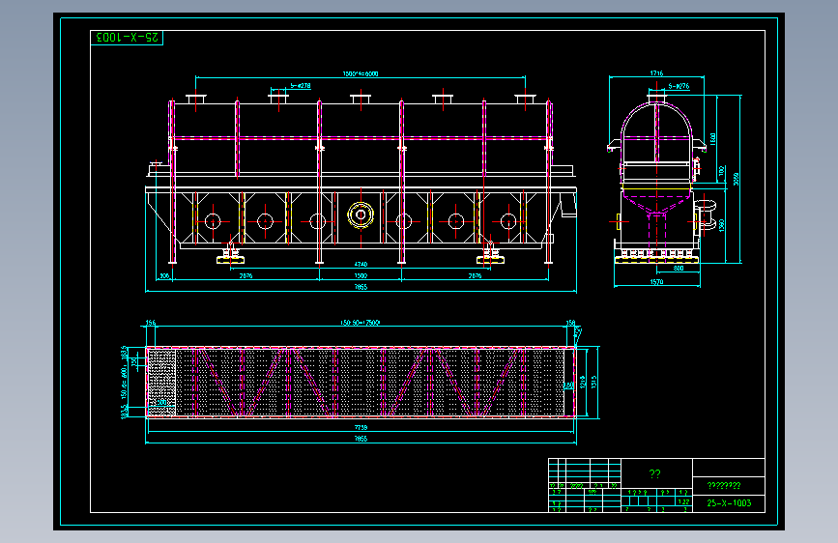This screenshot has width=838, height=543.
Task: Select the 7855 overall length under the front view
Action: (x=361, y=287)
